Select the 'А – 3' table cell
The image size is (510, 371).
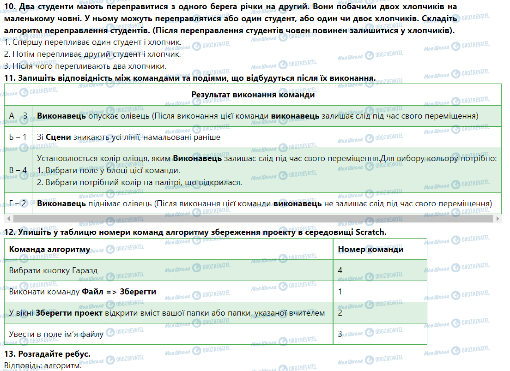coord(18,116)
